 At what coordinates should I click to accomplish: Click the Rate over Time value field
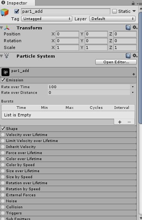point(89,87)
